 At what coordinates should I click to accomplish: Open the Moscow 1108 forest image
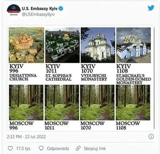133,102
